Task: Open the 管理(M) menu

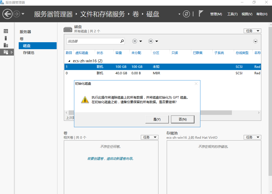Action: [x=216, y=14]
